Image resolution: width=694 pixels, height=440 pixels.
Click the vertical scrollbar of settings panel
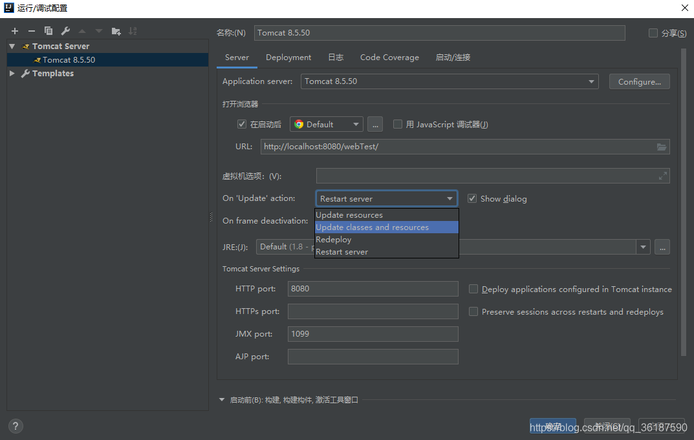pos(684,202)
